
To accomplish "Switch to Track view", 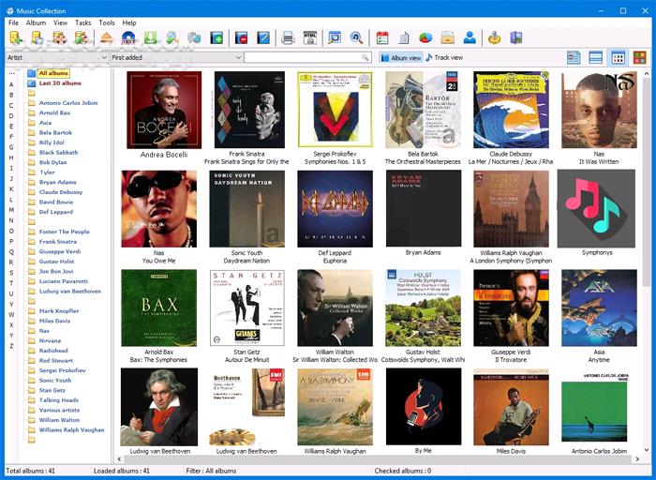I will pos(444,58).
